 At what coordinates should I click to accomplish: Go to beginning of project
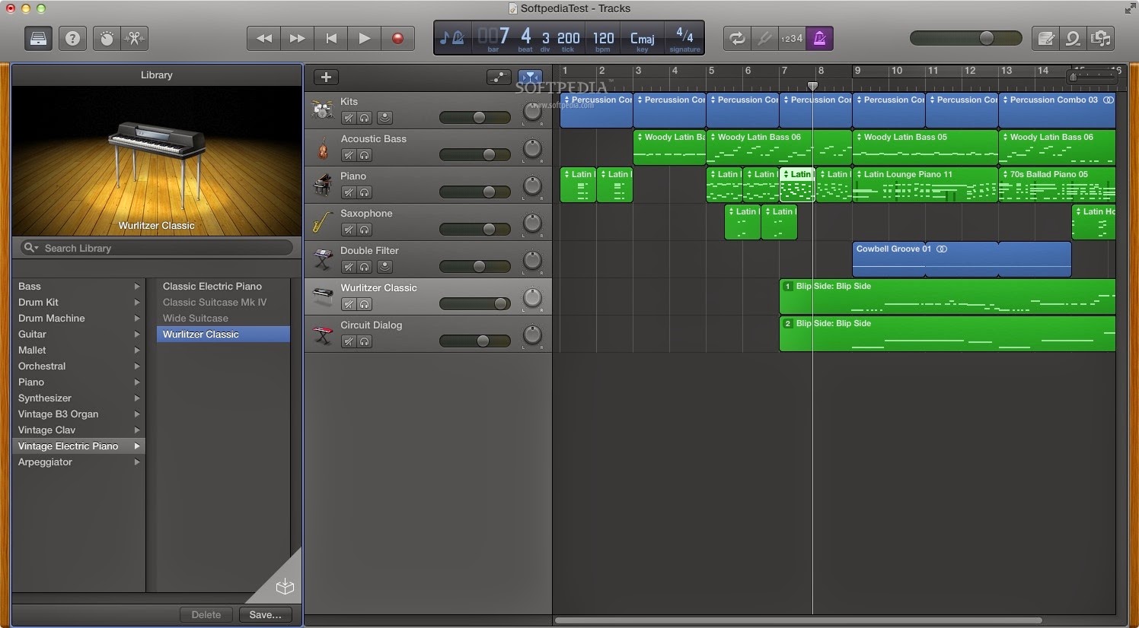[x=331, y=38]
